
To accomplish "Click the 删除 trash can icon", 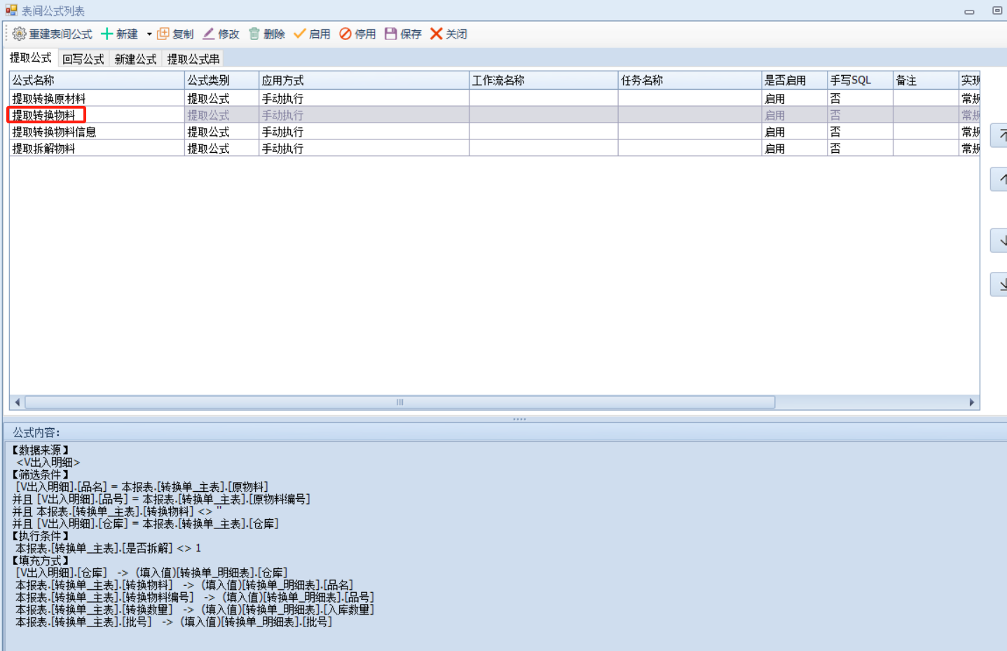I will pos(254,34).
